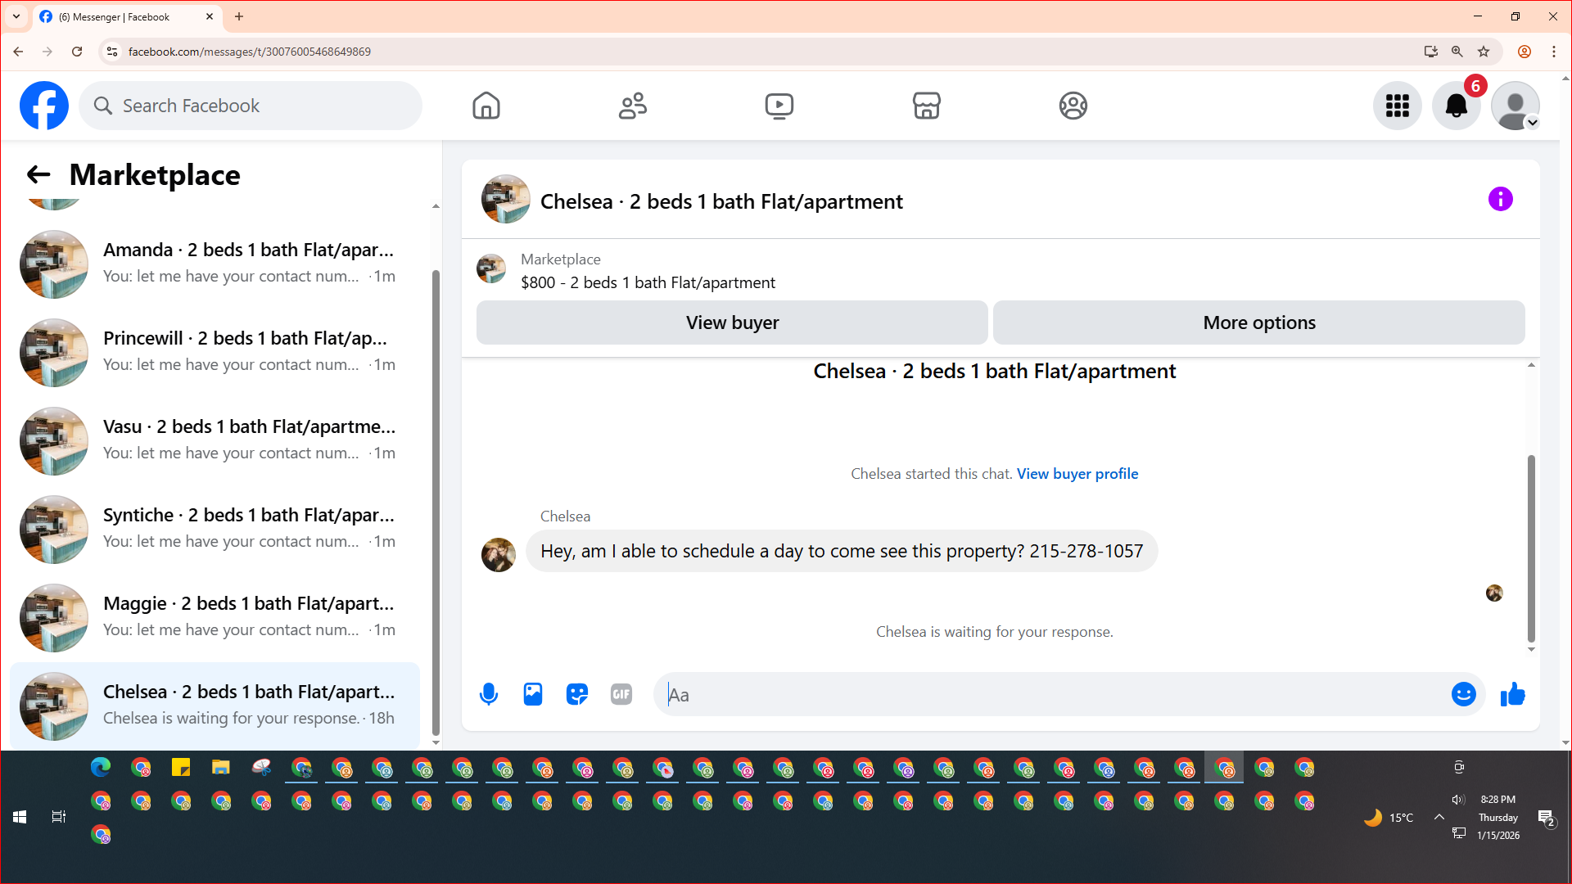Open More options for the listing

pyautogui.click(x=1258, y=322)
